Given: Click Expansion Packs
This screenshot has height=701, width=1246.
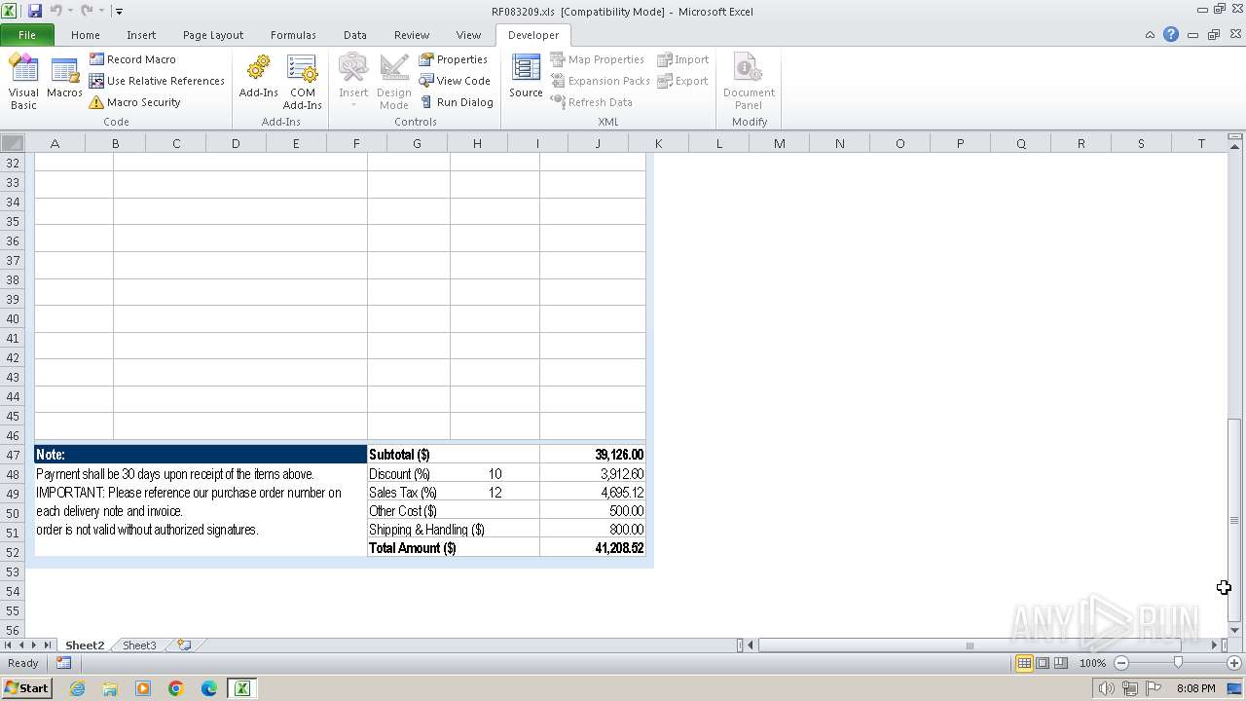Looking at the screenshot, I should [x=600, y=81].
